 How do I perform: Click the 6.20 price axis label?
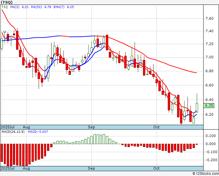pyautogui.click(x=209, y=114)
